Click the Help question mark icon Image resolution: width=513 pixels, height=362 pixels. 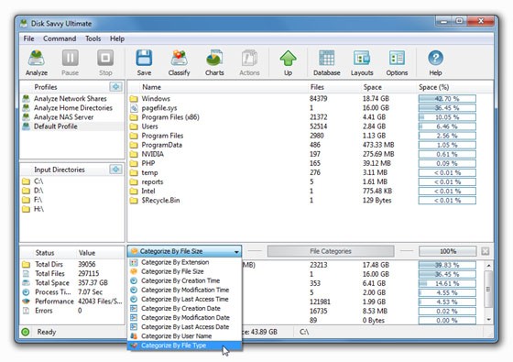435,58
